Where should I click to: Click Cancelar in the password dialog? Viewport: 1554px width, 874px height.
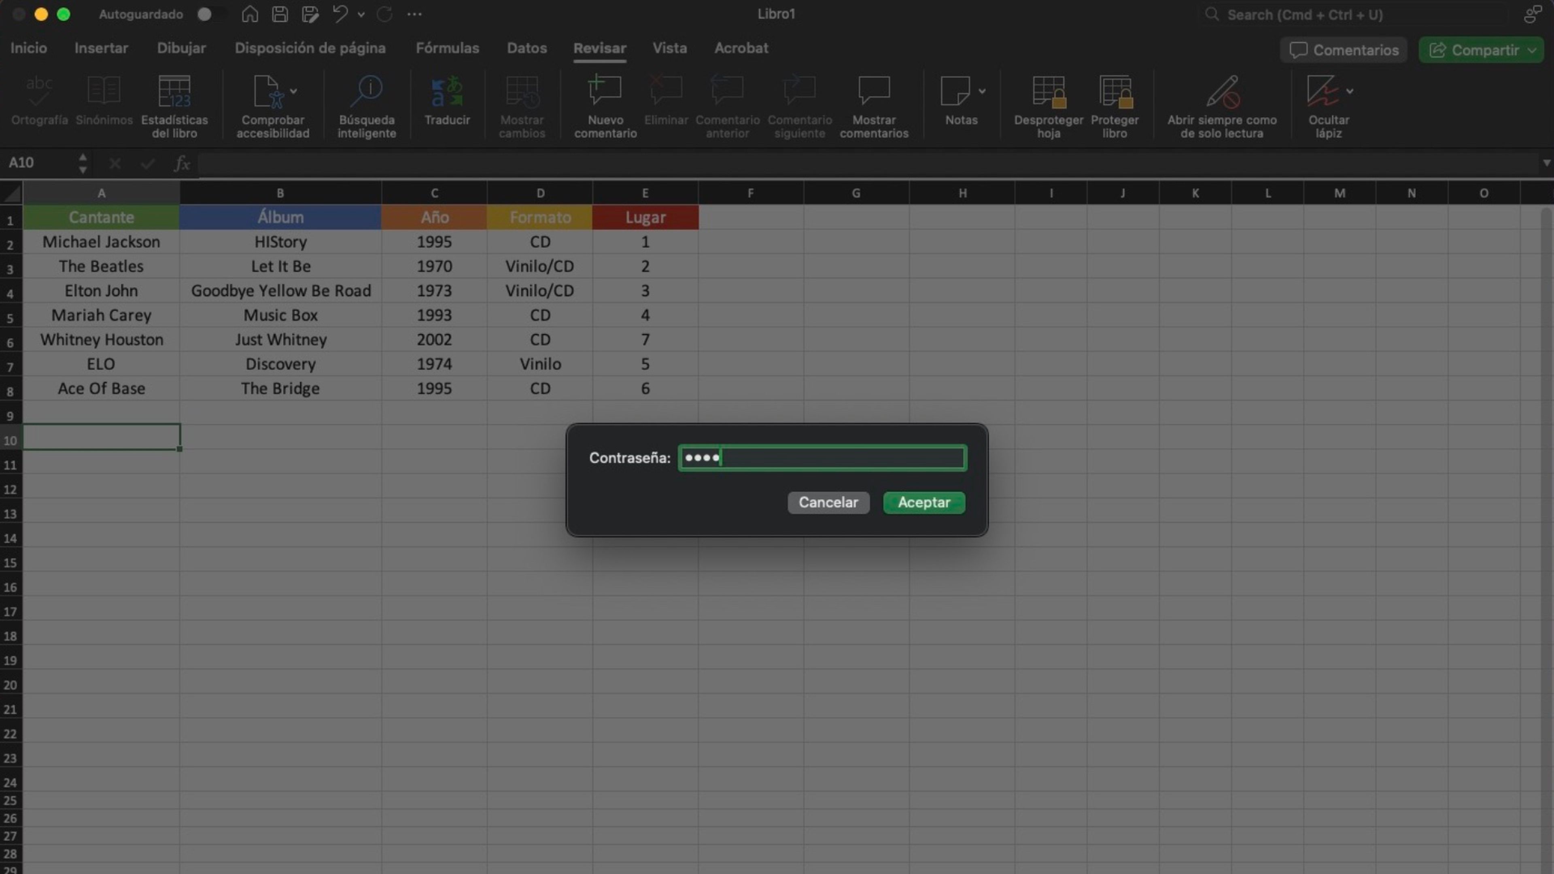[x=828, y=503]
